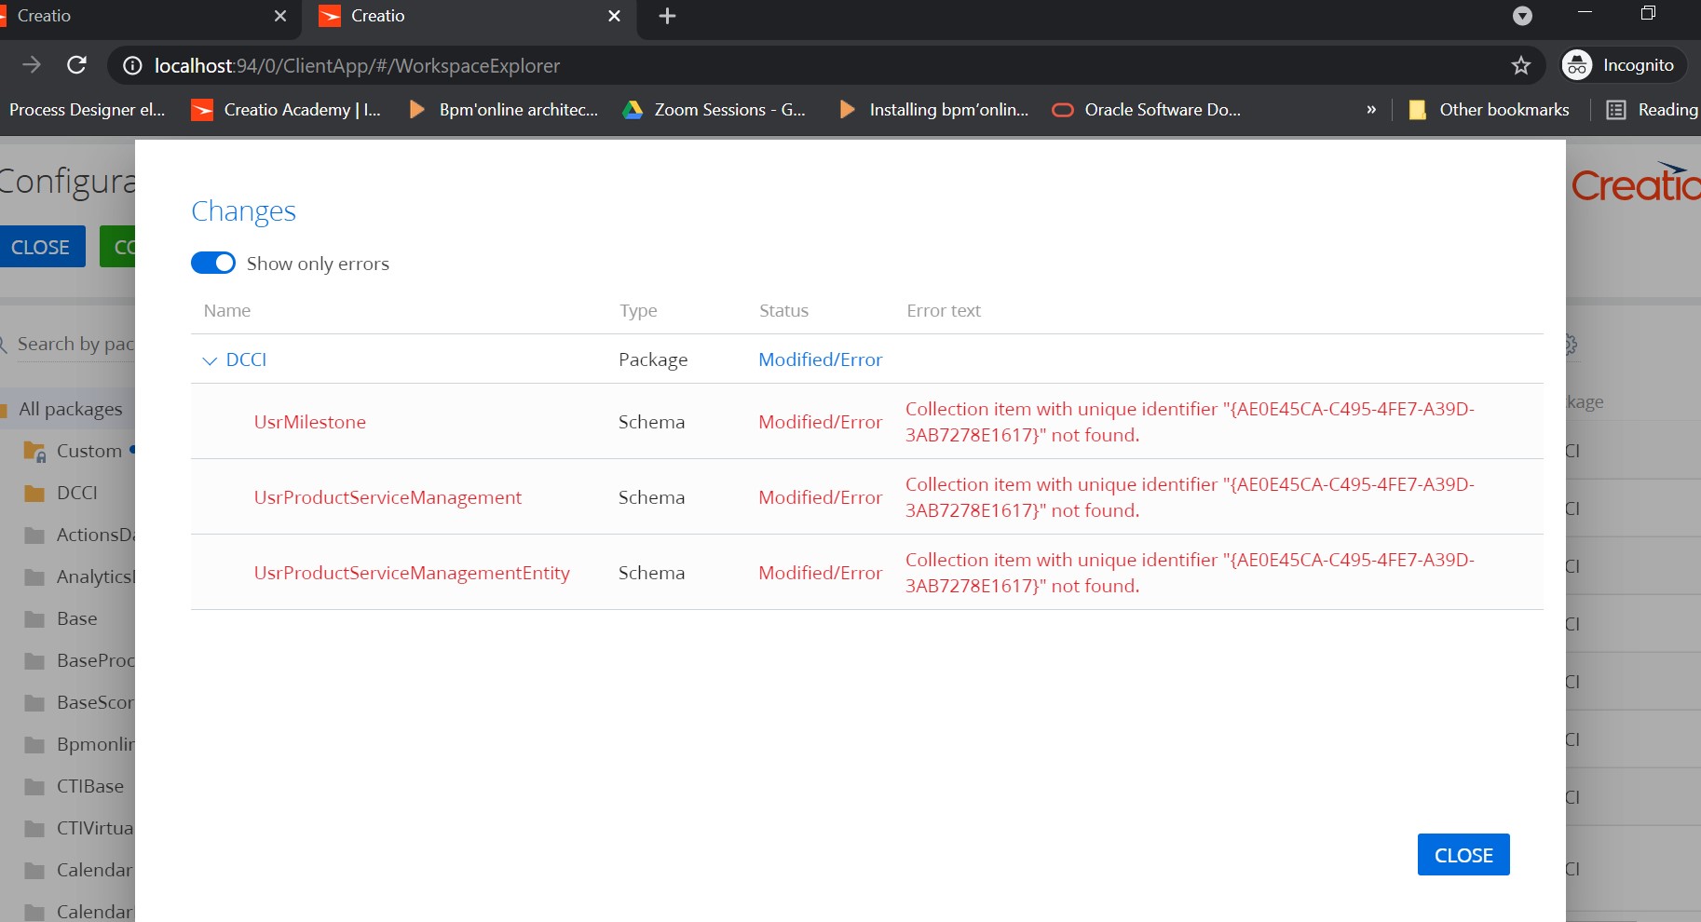The height and width of the screenshot is (922, 1701).
Task: Select the CTIVirtual package folder
Action: point(80,828)
